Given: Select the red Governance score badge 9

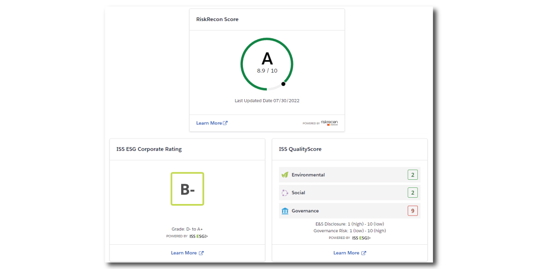Looking at the screenshot, I should [412, 211].
